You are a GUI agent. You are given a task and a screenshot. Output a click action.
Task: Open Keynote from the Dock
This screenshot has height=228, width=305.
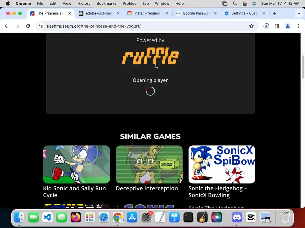[x=174, y=217]
